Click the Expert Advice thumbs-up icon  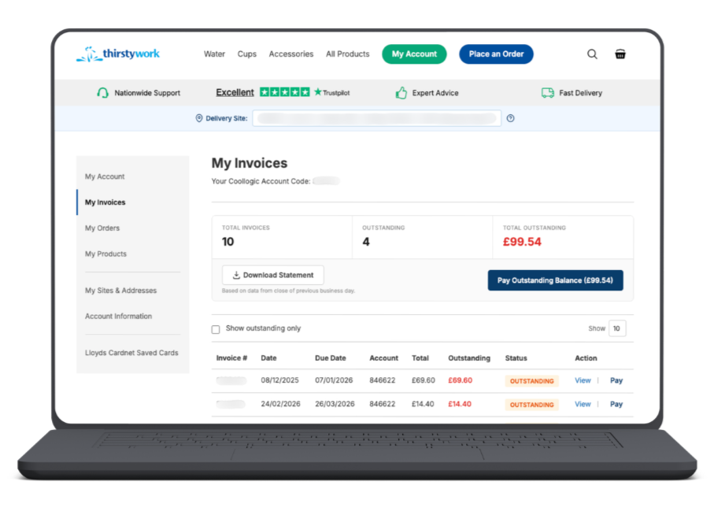pyautogui.click(x=401, y=92)
